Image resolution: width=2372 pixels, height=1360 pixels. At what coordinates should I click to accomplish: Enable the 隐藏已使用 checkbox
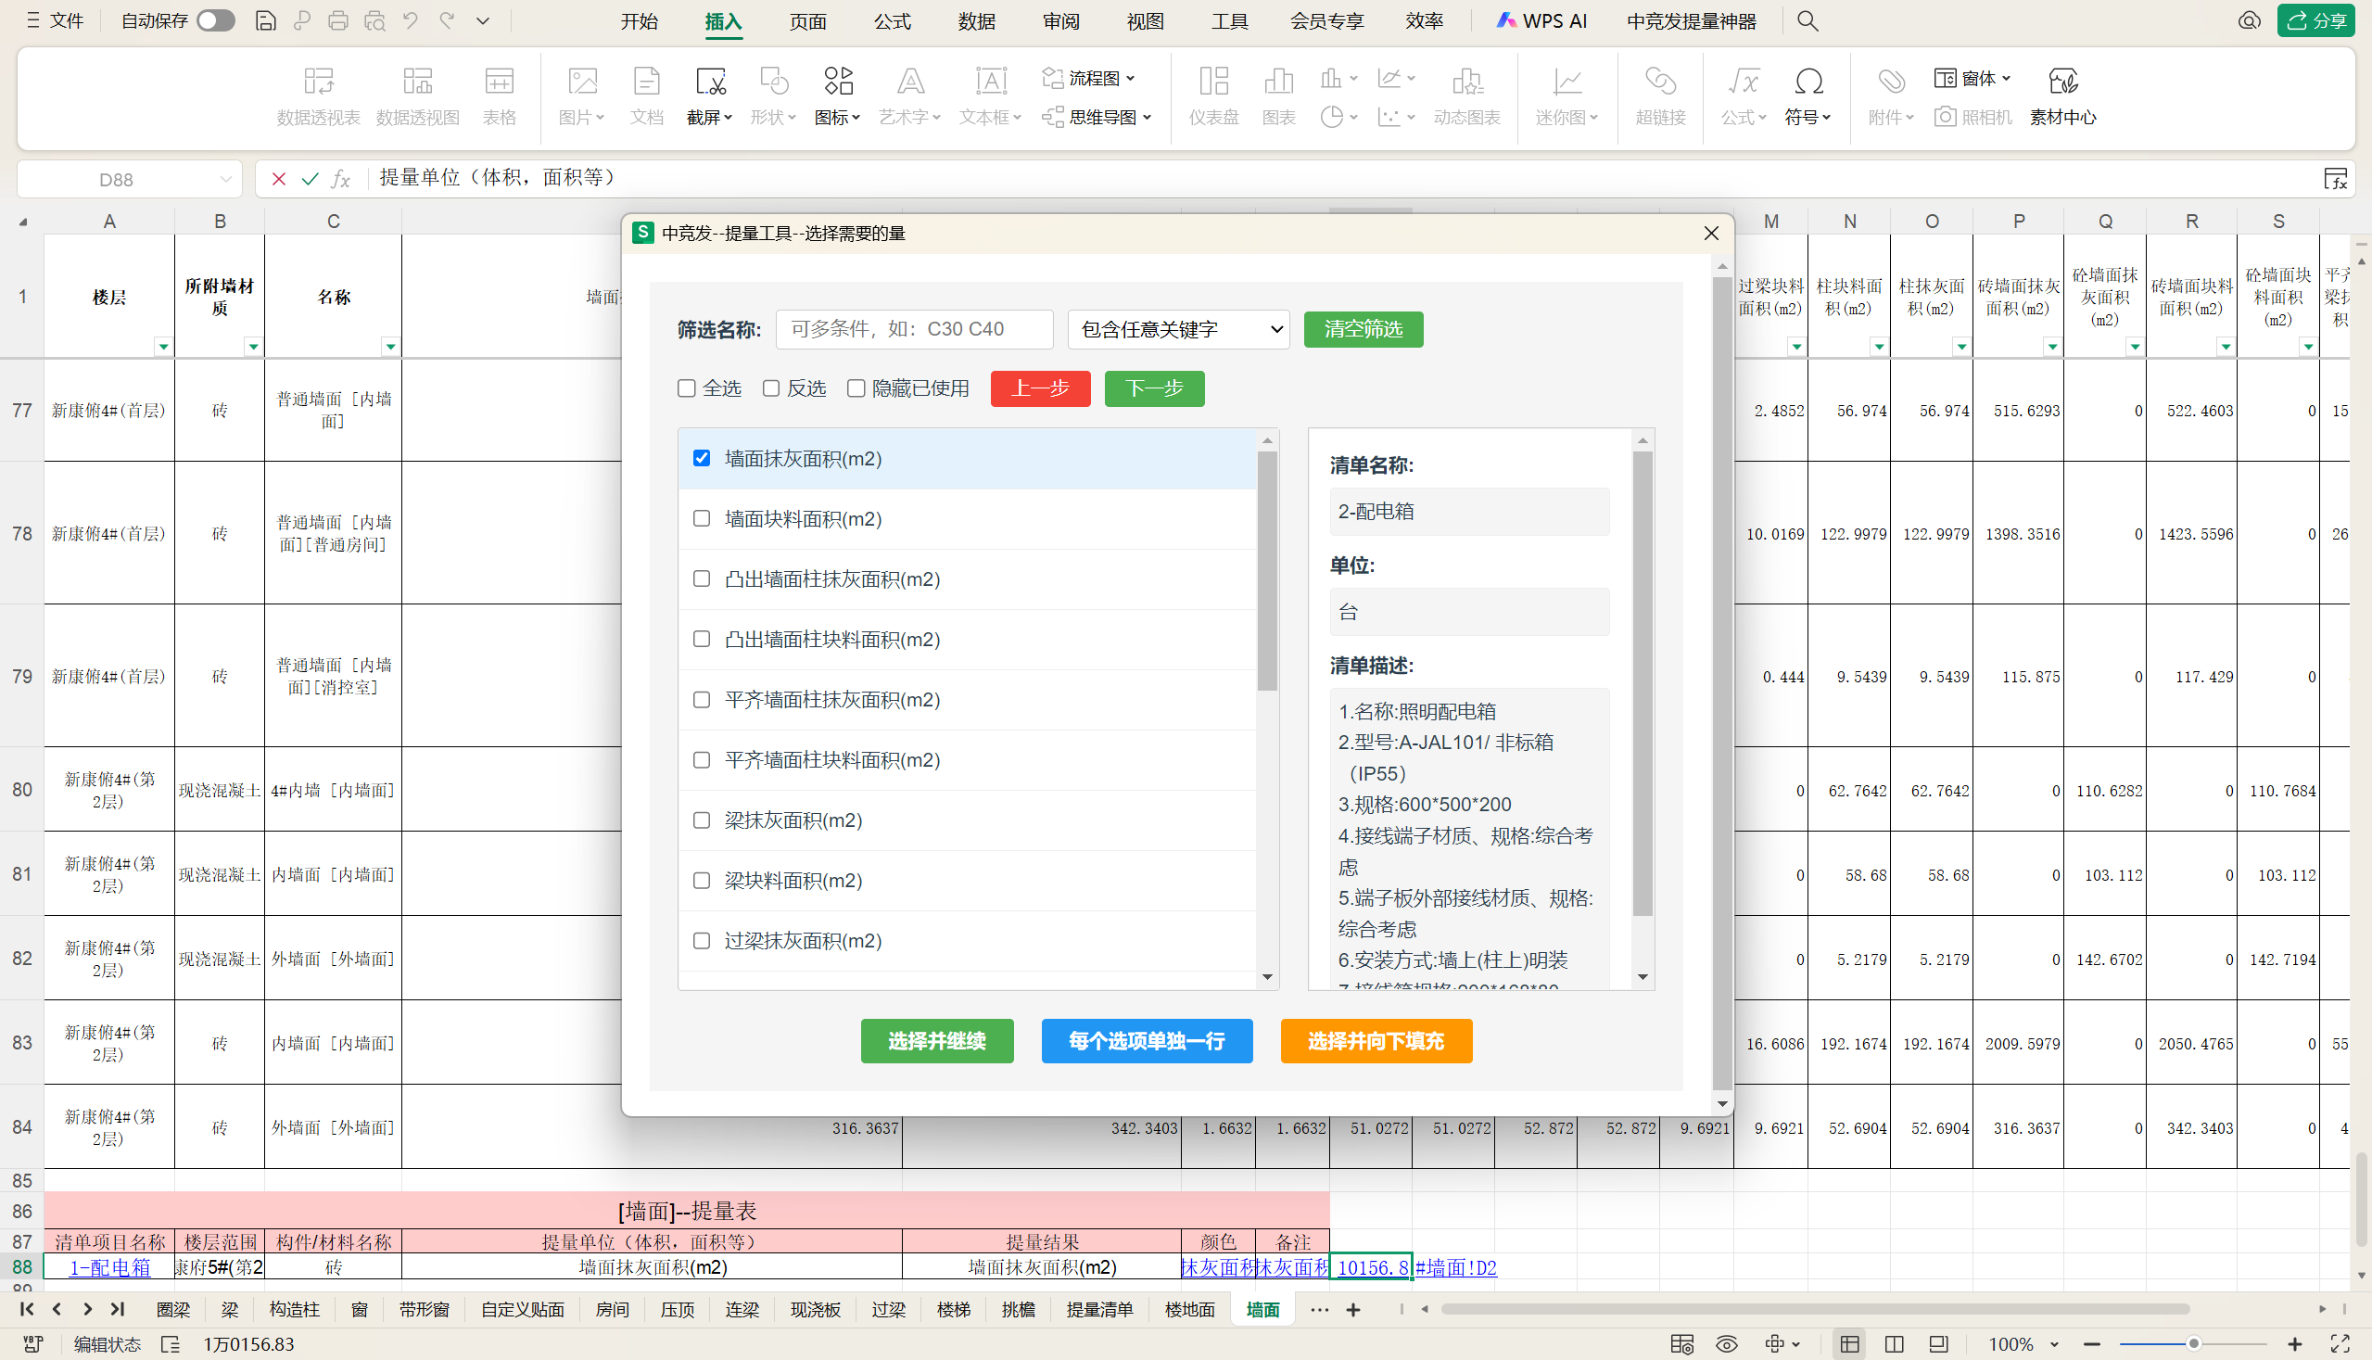click(x=856, y=388)
